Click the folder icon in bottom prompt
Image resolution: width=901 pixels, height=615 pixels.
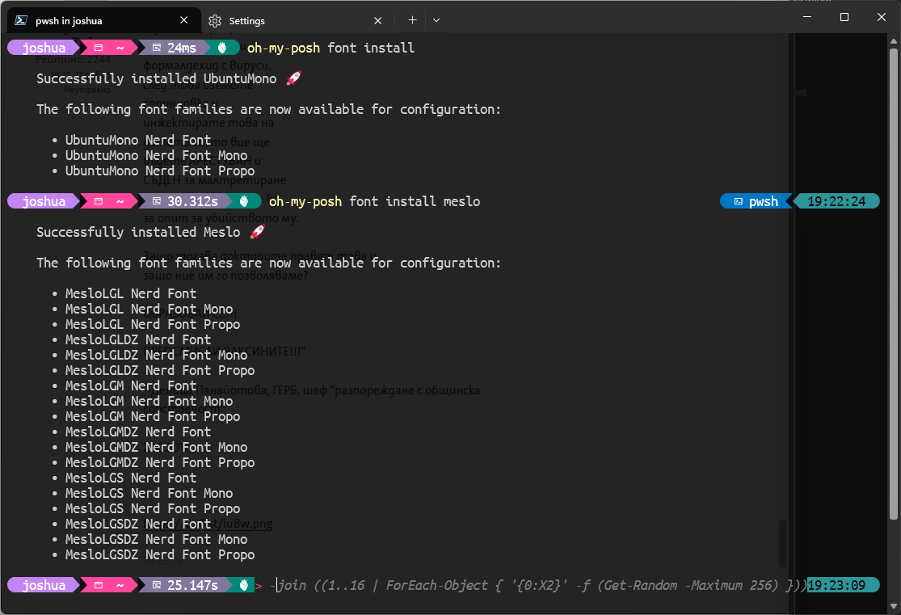click(x=99, y=585)
